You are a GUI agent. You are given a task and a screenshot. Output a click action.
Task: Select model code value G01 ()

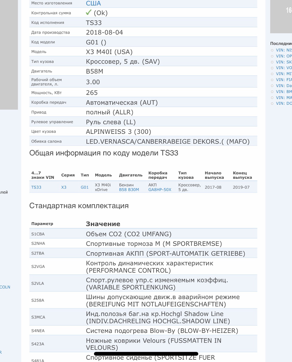tap(96, 42)
